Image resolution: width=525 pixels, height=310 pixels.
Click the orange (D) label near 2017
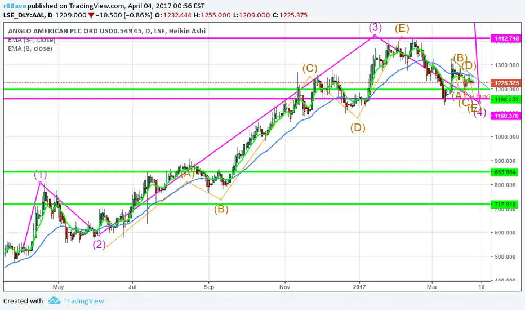pos(358,128)
